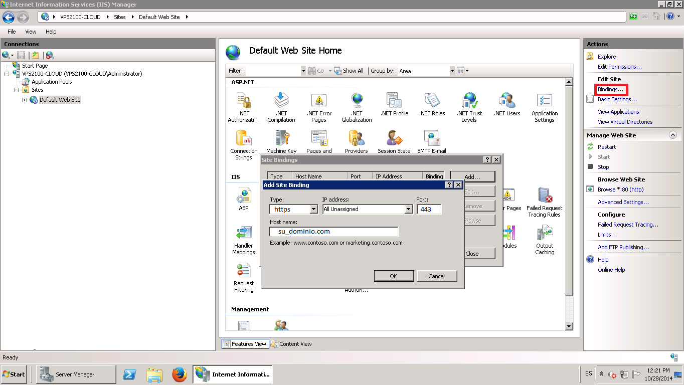This screenshot has width=684, height=385.
Task: Open the .NET Globalization icon
Action: coord(357,107)
